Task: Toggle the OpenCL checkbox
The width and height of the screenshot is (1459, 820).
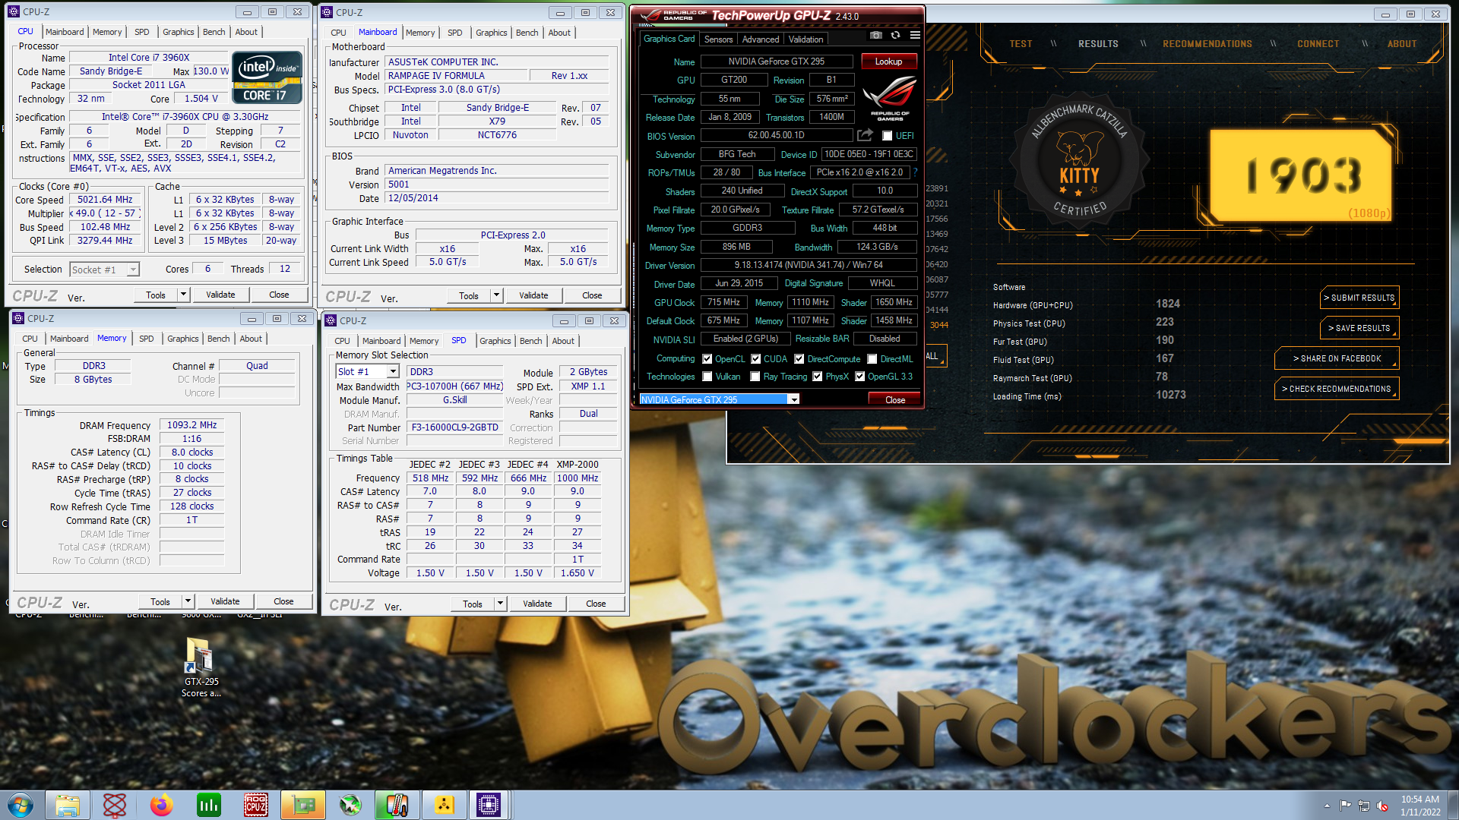Action: click(707, 359)
